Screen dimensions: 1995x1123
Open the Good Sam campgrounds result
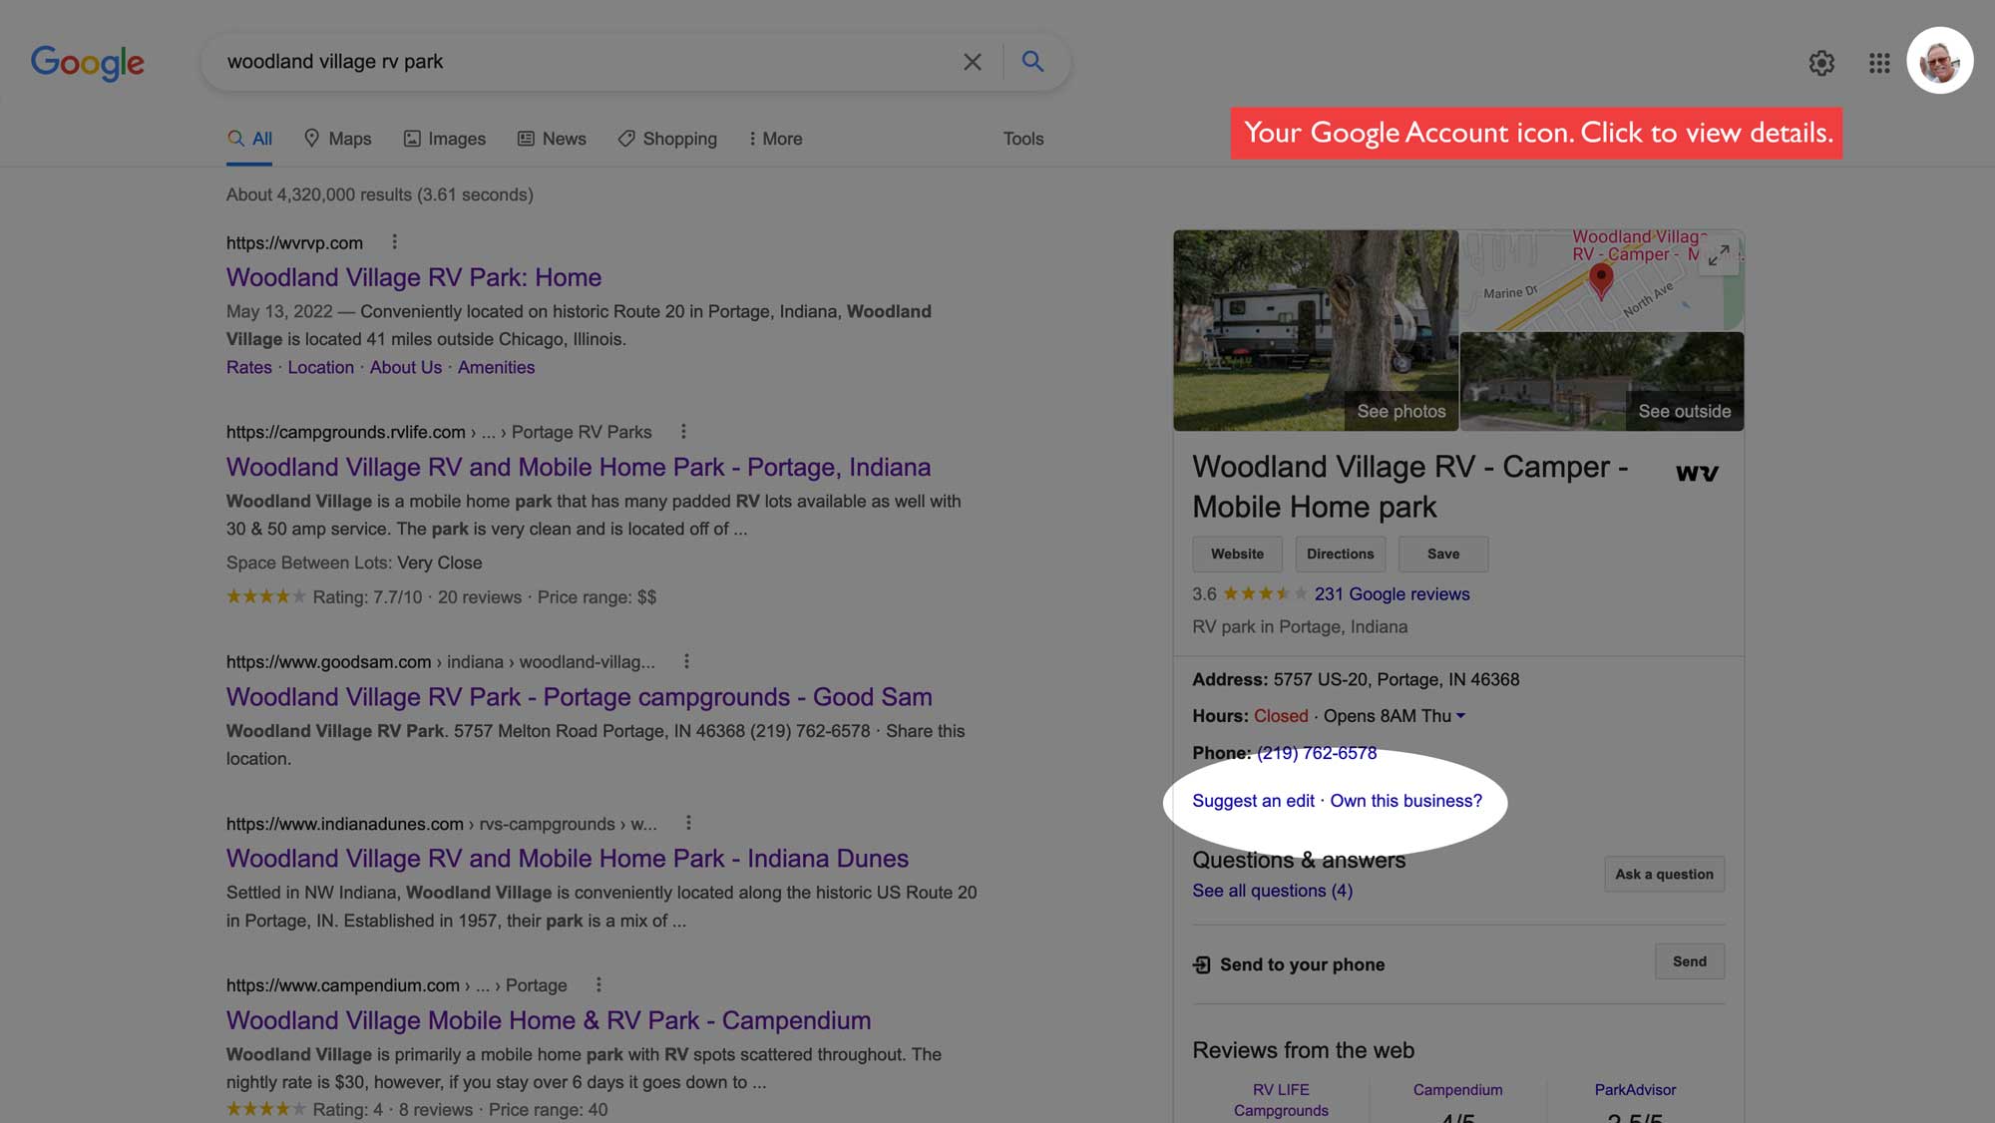580,697
